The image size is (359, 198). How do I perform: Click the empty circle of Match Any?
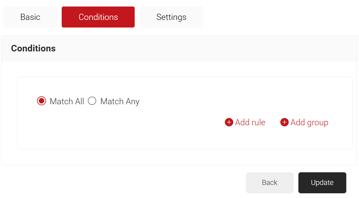pos(92,101)
